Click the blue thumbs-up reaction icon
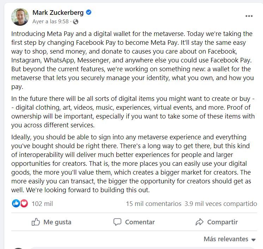Image resolution: width=263 pixels, height=249 pixels. [16, 204]
